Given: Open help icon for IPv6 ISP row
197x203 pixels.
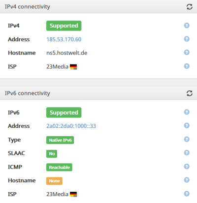Looking at the screenshot, I should [x=187, y=194].
